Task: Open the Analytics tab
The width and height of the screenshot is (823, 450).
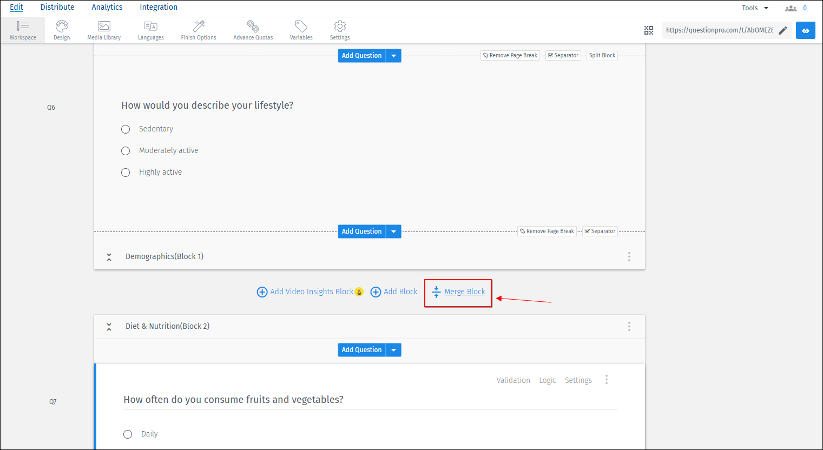Action: tap(107, 7)
